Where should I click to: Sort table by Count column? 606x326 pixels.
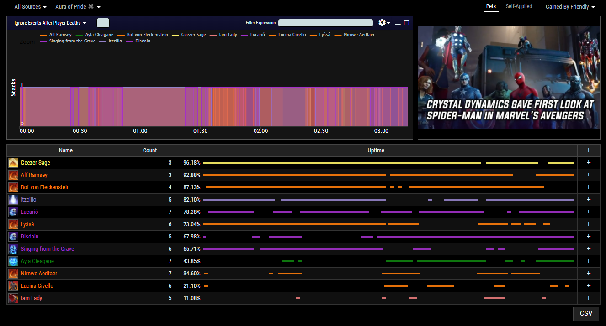pyautogui.click(x=150, y=150)
